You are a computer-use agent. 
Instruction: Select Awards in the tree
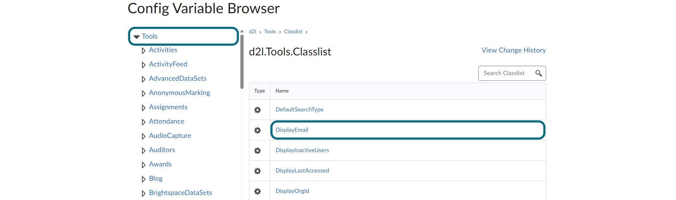[160, 164]
